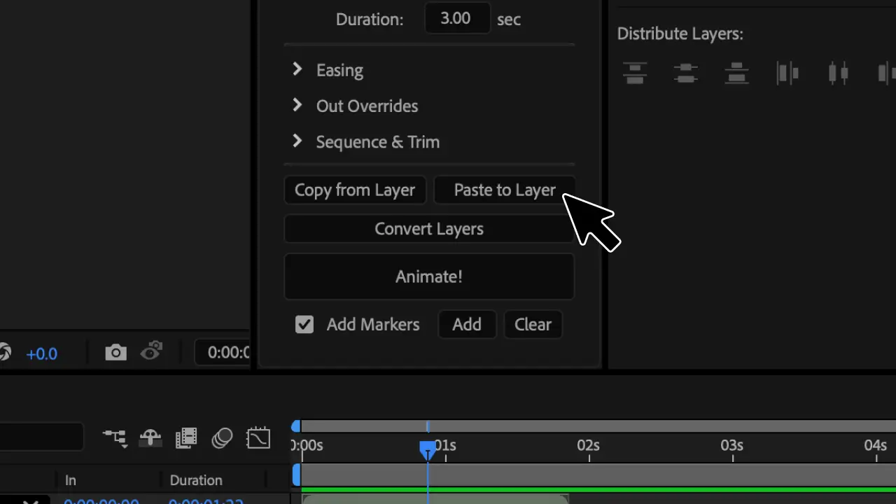Reset exposure using the +0.0 control
This screenshot has width=896, height=504.
41,353
